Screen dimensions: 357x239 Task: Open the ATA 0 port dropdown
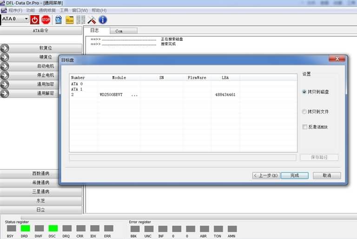[x=26, y=19]
